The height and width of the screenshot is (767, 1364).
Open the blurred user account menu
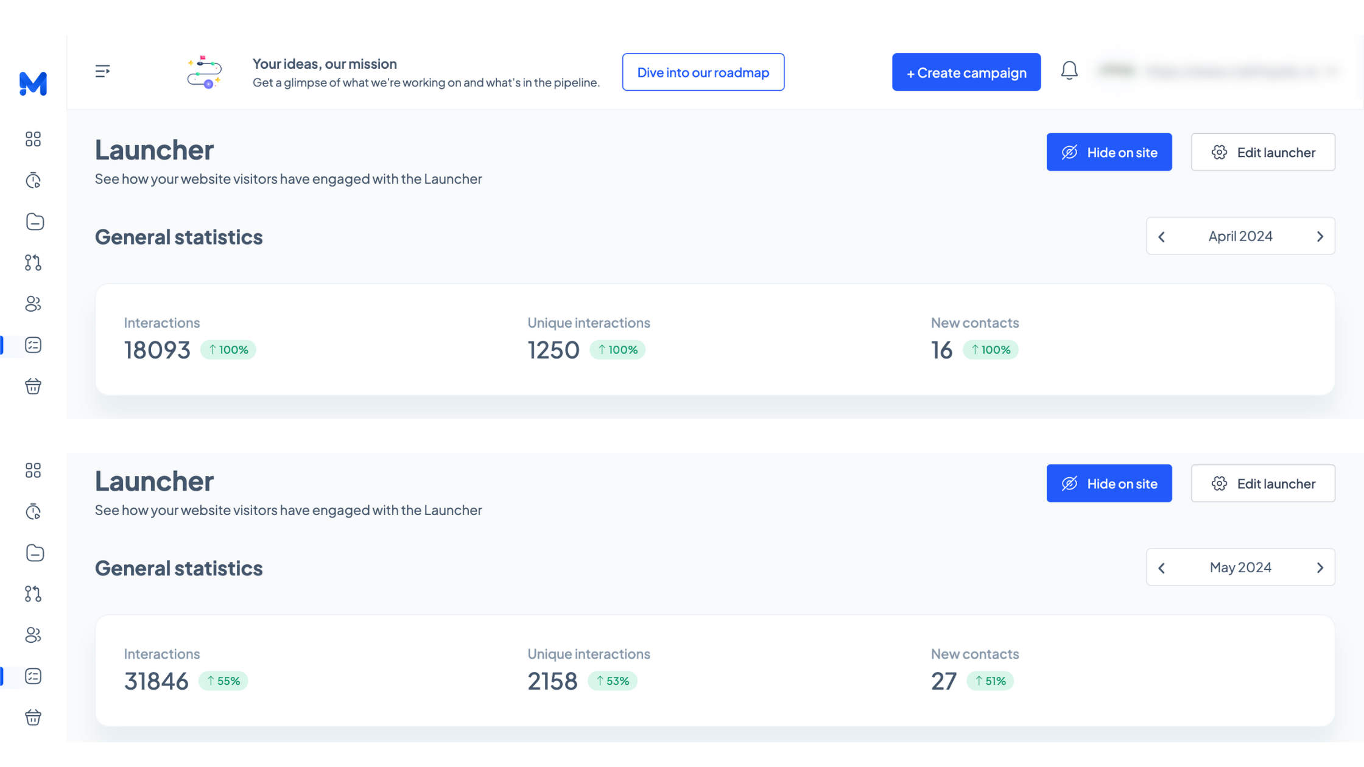1218,71
